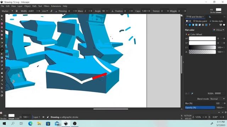Open Microsoft Edge from the taskbar
The image size is (227, 127).
(30, 123)
